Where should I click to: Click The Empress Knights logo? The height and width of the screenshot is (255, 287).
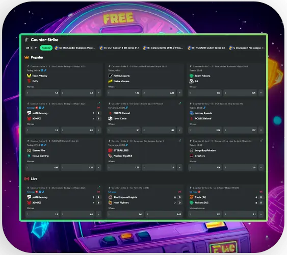point(110,197)
